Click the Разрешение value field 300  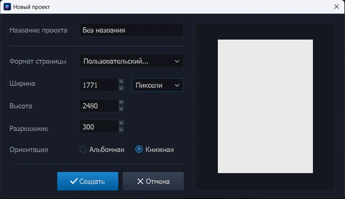99,127
